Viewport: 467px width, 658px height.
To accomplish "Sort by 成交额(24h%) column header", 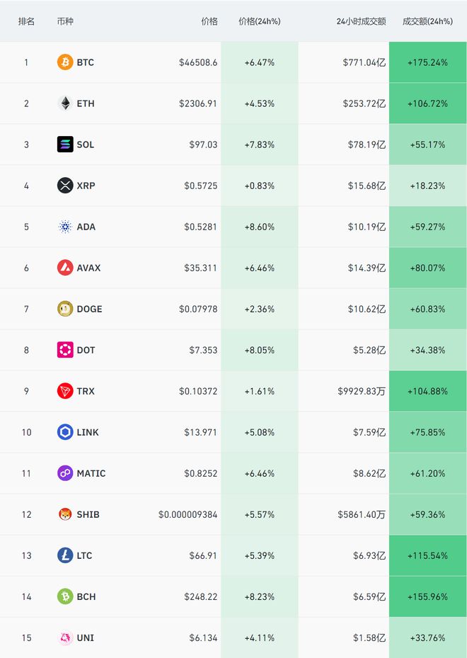I will [427, 21].
